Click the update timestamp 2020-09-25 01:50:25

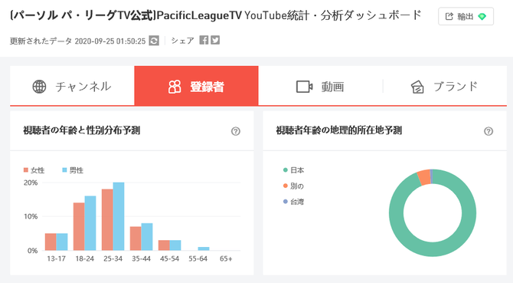pyautogui.click(x=110, y=41)
